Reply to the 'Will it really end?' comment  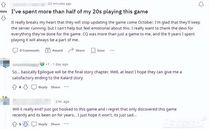39,124
